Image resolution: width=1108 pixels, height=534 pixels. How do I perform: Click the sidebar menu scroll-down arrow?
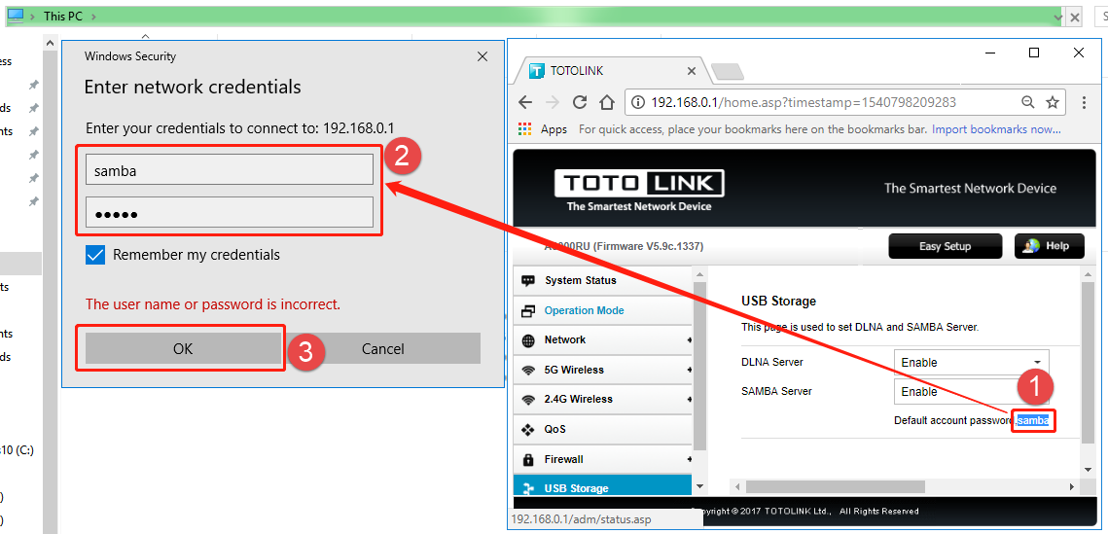[699, 486]
